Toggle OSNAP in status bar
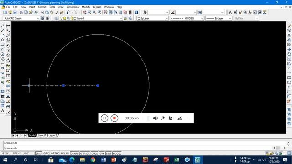The image size is (292, 164). tap(74, 154)
